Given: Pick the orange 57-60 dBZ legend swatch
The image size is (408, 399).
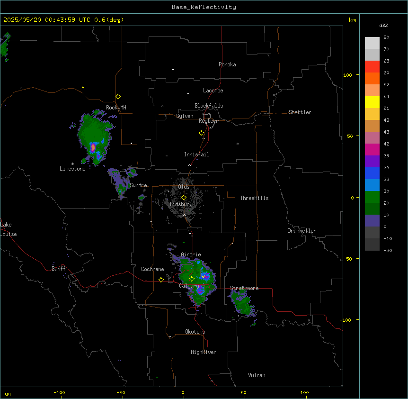Looking at the screenshot, I should (372, 78).
